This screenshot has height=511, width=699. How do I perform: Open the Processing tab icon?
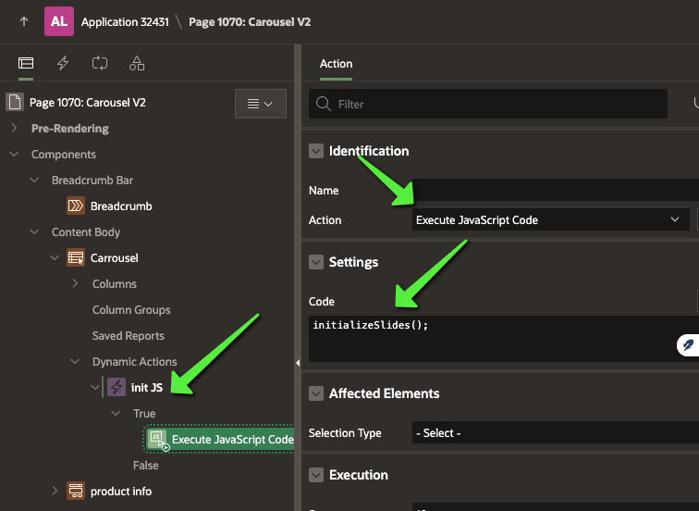click(x=100, y=64)
